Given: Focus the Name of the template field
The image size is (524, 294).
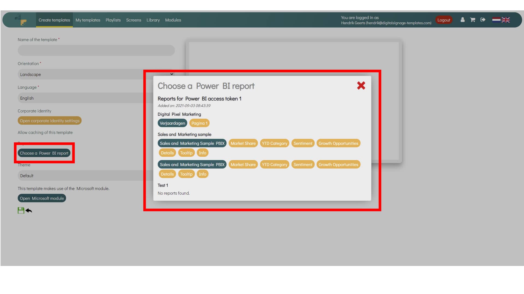Looking at the screenshot, I should tap(96, 50).
